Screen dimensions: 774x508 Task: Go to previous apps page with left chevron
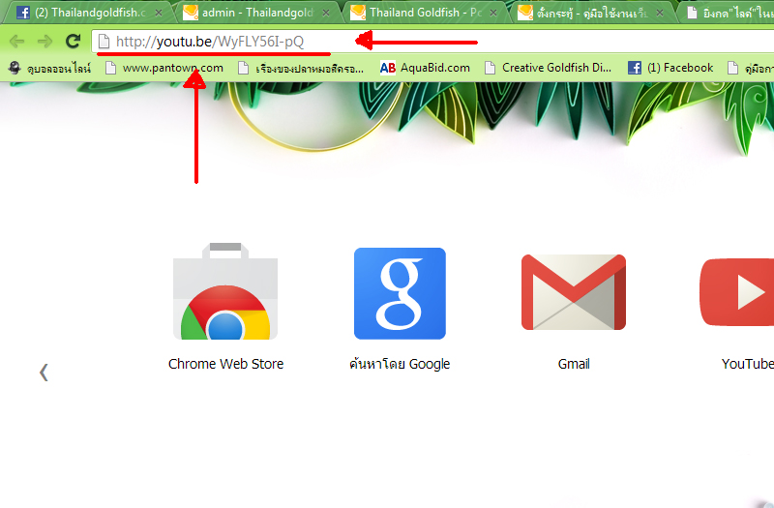point(44,373)
